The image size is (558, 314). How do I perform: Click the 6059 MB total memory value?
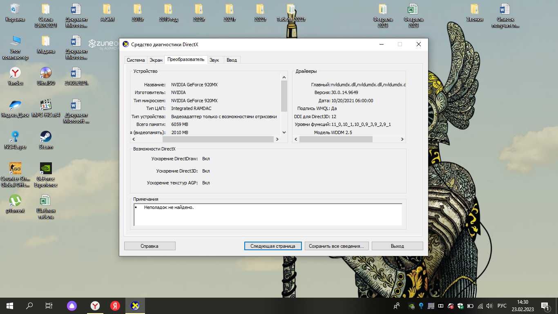point(180,124)
